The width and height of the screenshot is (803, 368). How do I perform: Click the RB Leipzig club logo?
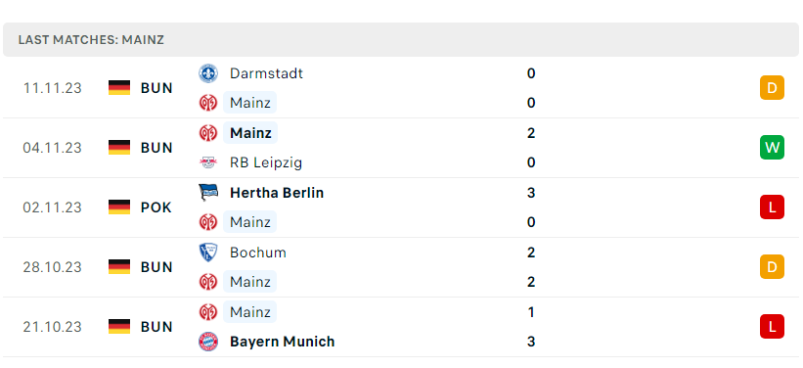point(208,163)
